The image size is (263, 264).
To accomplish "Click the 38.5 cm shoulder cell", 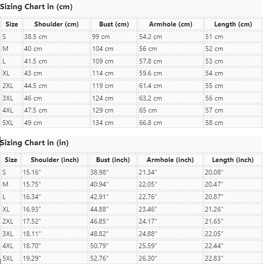I will 56,37.
